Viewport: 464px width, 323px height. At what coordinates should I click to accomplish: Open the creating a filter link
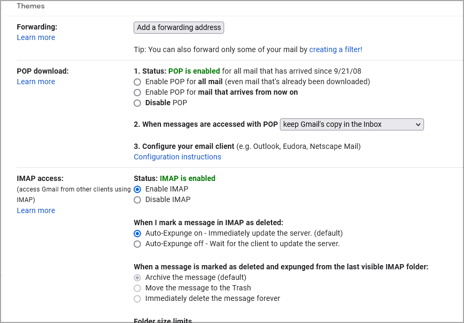coord(336,49)
